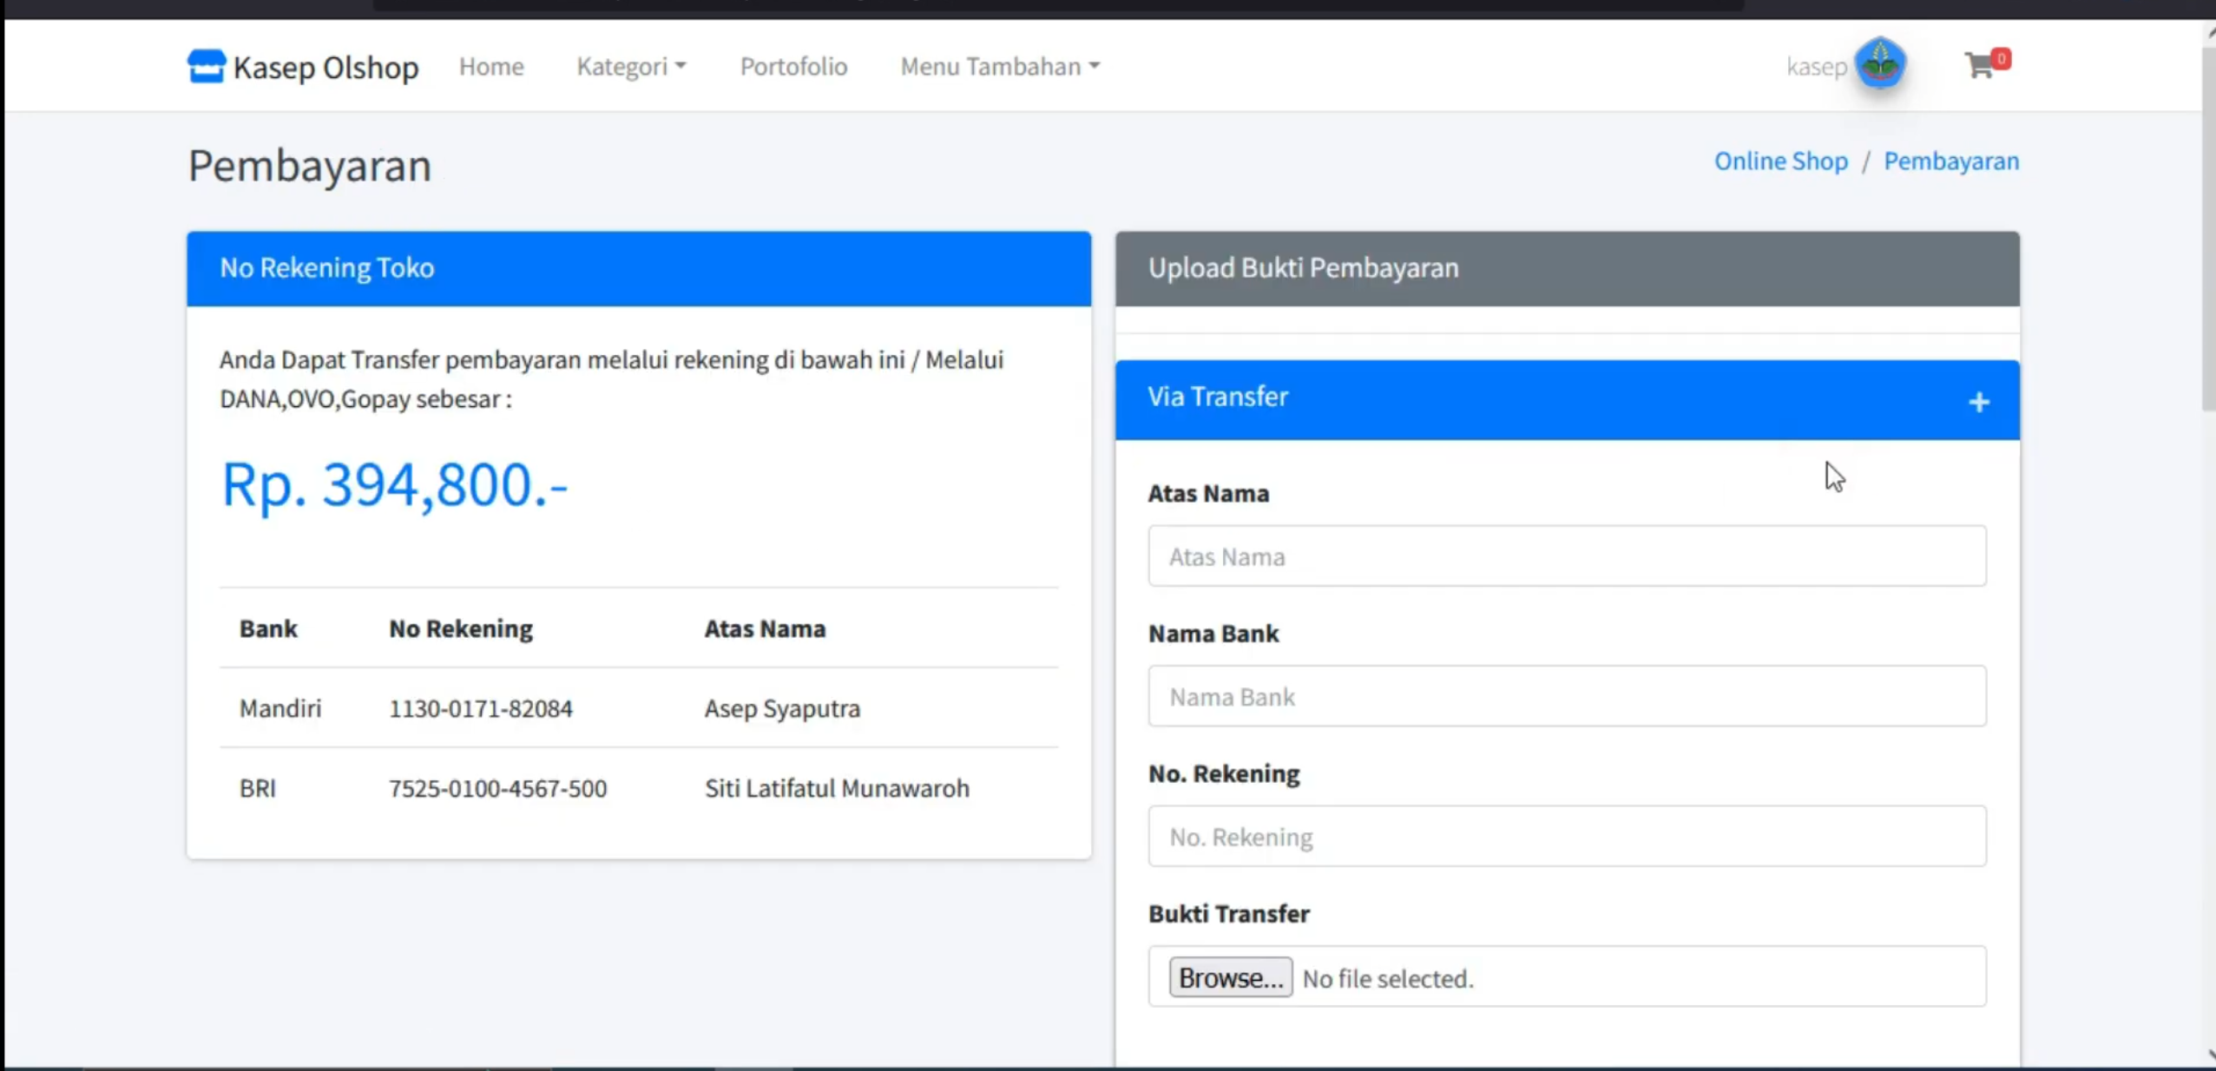The width and height of the screenshot is (2216, 1071).
Task: Click the page vertical scrollbar thumb
Action: coord(2208,230)
